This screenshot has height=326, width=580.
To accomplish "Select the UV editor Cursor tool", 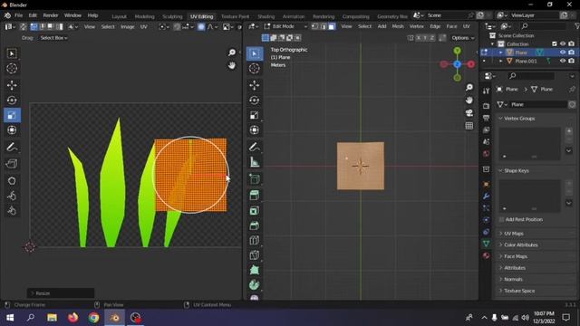I will pos(12,69).
